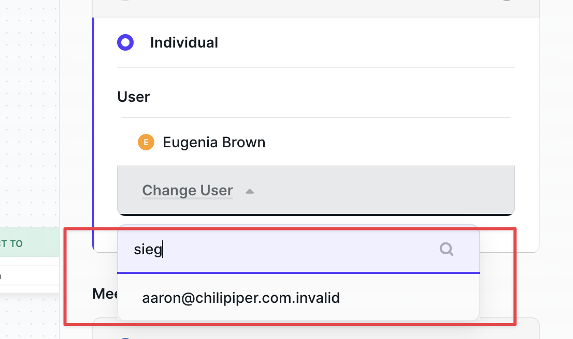
Task: Focus the search field containing "sieg"
Action: point(280,250)
